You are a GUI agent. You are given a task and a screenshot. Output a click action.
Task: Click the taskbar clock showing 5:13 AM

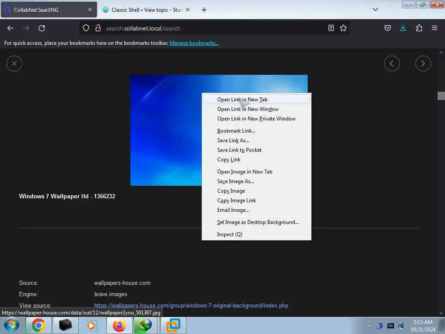423,326
